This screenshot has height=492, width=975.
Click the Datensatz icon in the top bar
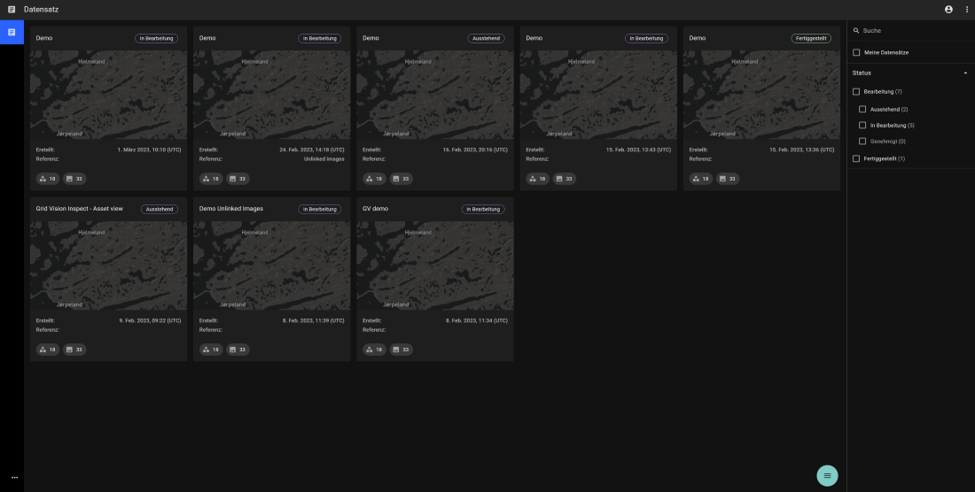[12, 10]
